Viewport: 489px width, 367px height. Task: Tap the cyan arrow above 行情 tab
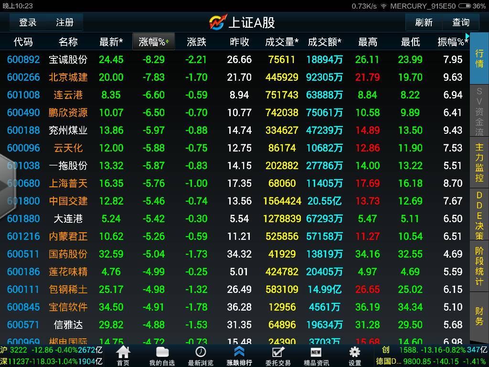tap(467, 36)
